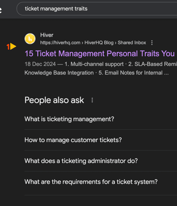Expand What does a ticketing administrator do?
Screen dimensions: 177x206
click(x=101, y=161)
